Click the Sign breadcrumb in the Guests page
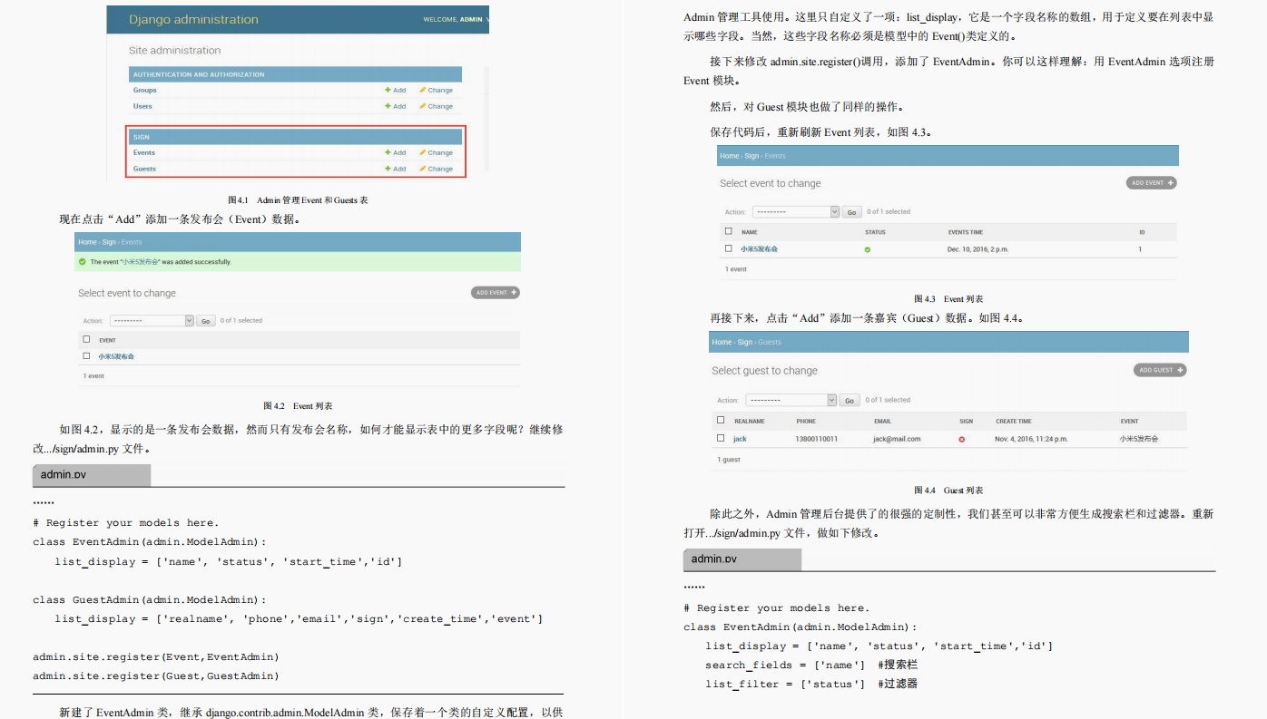This screenshot has width=1267, height=719. point(745,342)
